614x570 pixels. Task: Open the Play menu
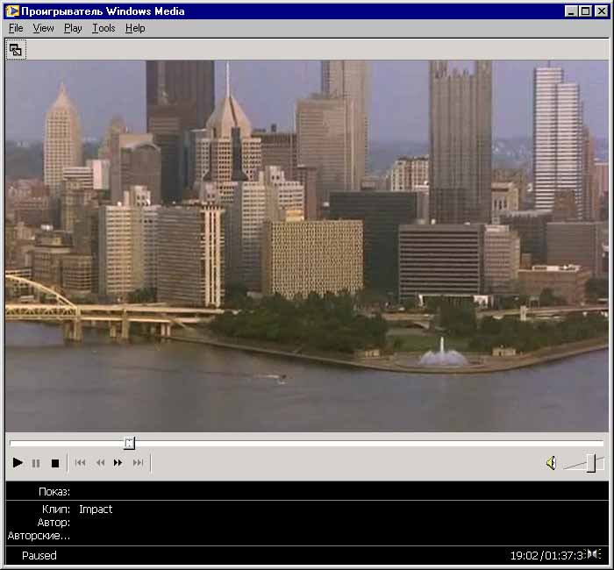pyautogui.click(x=73, y=28)
